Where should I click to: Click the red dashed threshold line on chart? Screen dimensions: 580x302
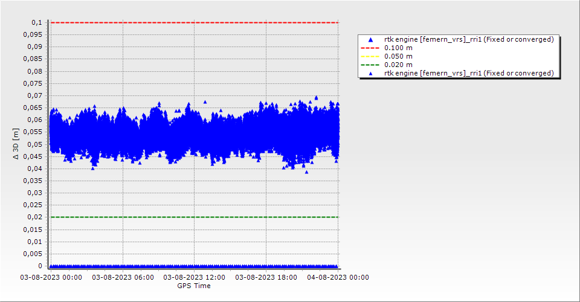193,22
